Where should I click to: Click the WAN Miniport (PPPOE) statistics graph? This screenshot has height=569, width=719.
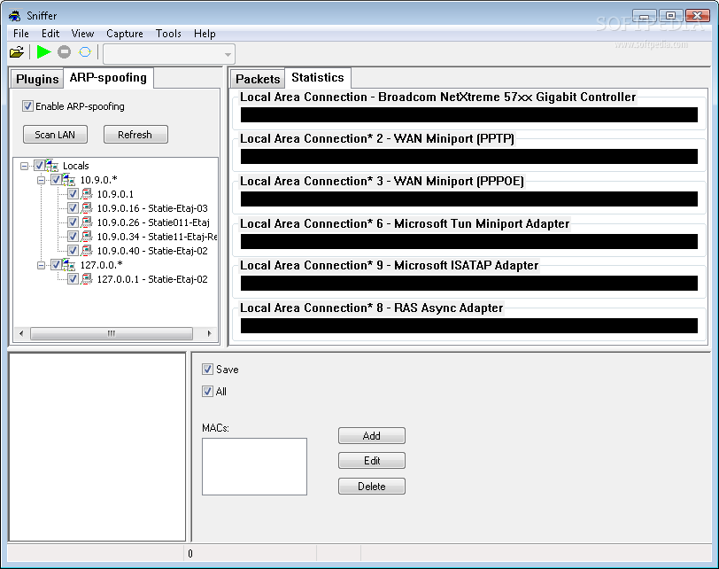(x=469, y=199)
